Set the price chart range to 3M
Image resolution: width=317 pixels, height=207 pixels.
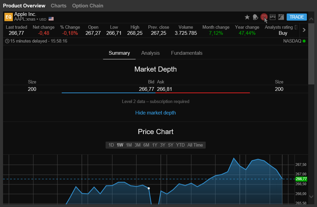138,145
